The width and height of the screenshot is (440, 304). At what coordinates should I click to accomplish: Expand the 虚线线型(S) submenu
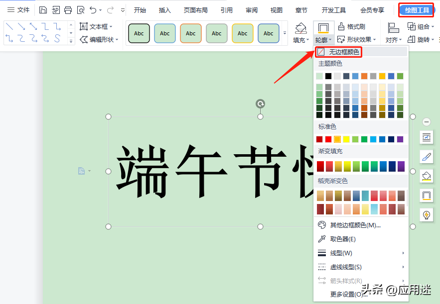pos(361,267)
